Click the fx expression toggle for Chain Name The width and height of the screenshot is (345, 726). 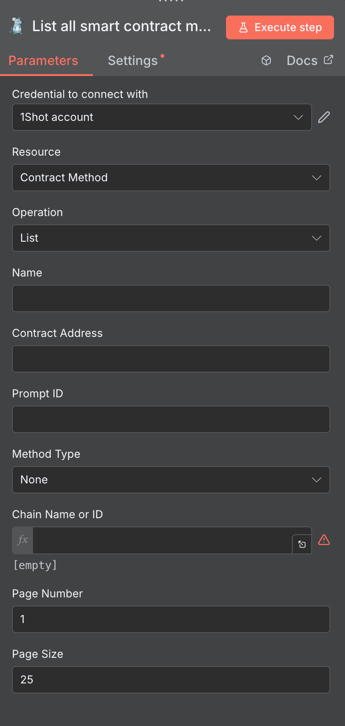click(x=22, y=540)
